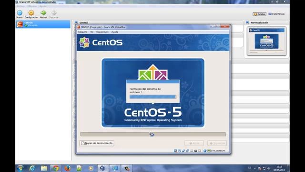305x172 pixels.
Task: Switch to Google Chrome on the taskbar
Action: 56,168
